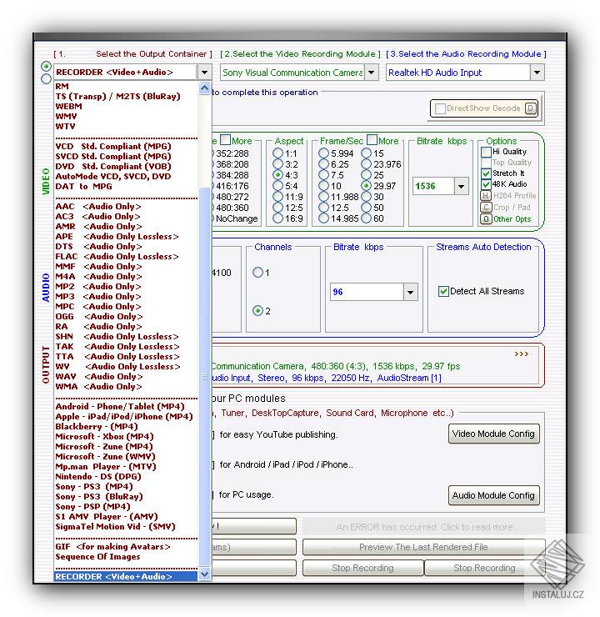Screen dimensions: 600x617
Task: Choose WAV <Audio Only> entry
Action: click(98, 377)
